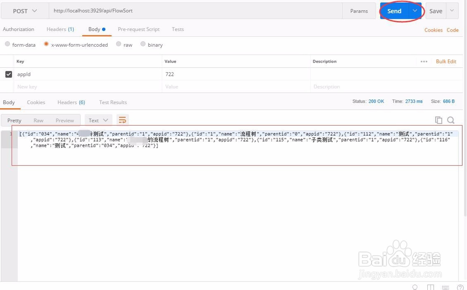Copy the response body to clipboard

(x=439, y=120)
